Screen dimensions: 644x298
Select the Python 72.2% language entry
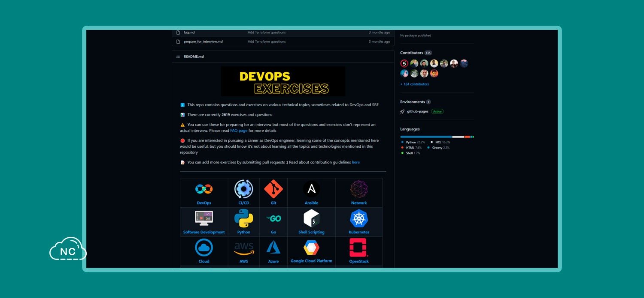(x=413, y=142)
